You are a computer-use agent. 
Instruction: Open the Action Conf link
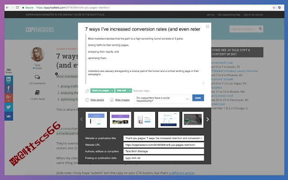pos(222,96)
